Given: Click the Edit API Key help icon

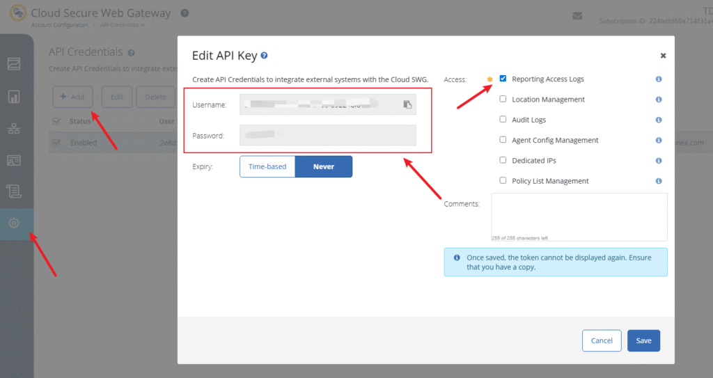Looking at the screenshot, I should 264,56.
